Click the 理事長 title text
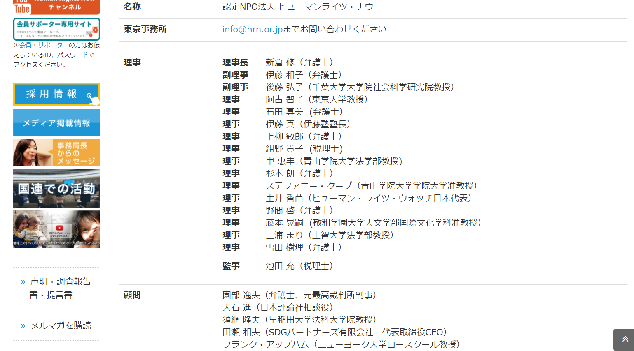Viewport: 634px width, 351px height. click(x=235, y=62)
